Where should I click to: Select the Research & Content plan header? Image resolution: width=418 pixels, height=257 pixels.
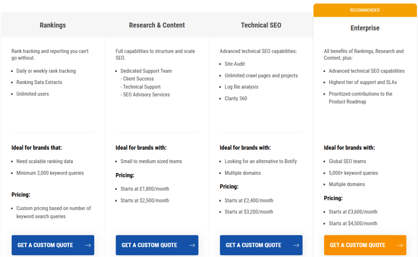coord(157,25)
